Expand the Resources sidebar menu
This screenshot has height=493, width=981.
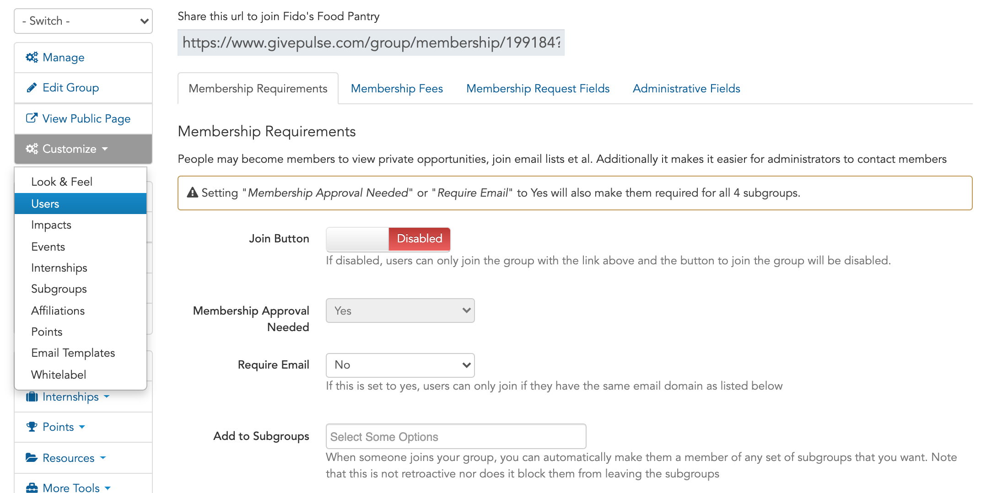point(83,457)
